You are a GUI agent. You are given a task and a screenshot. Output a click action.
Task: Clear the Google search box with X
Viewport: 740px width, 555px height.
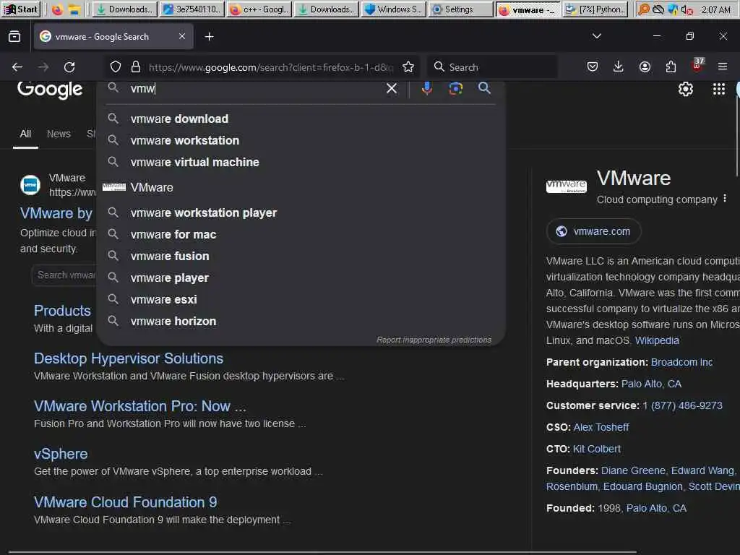point(391,88)
